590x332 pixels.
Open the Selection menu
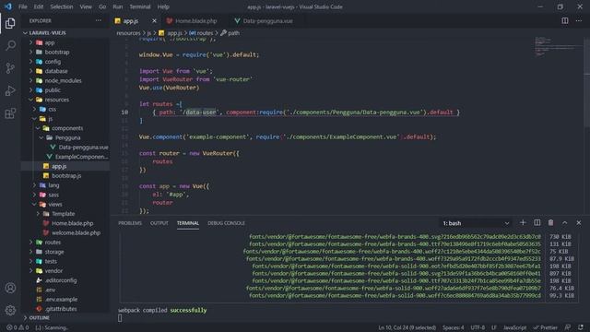click(x=62, y=6)
